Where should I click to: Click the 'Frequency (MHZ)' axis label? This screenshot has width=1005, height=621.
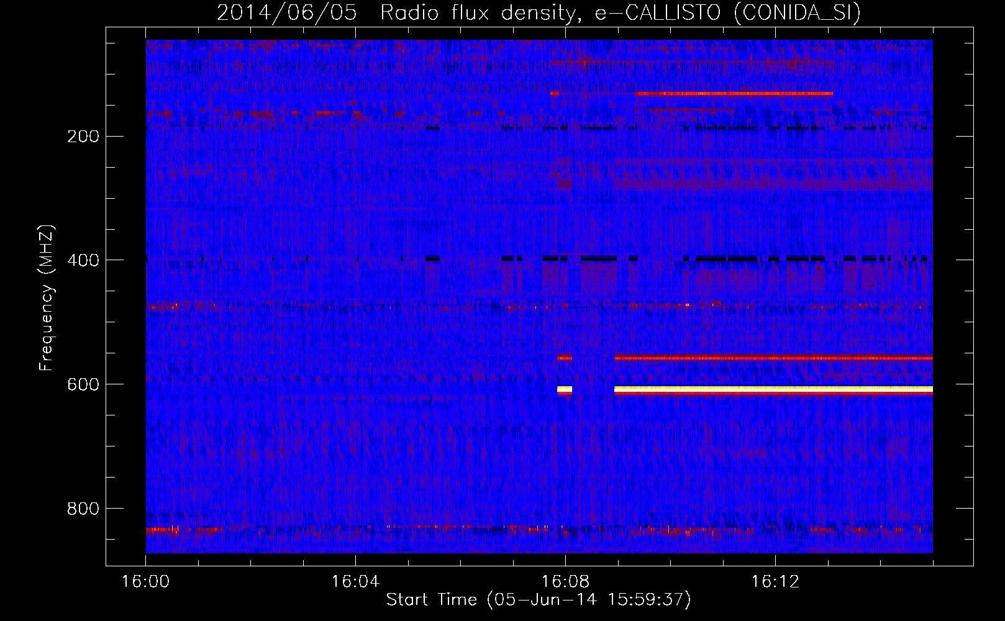coord(47,298)
